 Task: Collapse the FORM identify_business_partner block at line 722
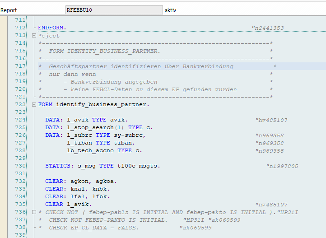pyautogui.click(x=34, y=105)
